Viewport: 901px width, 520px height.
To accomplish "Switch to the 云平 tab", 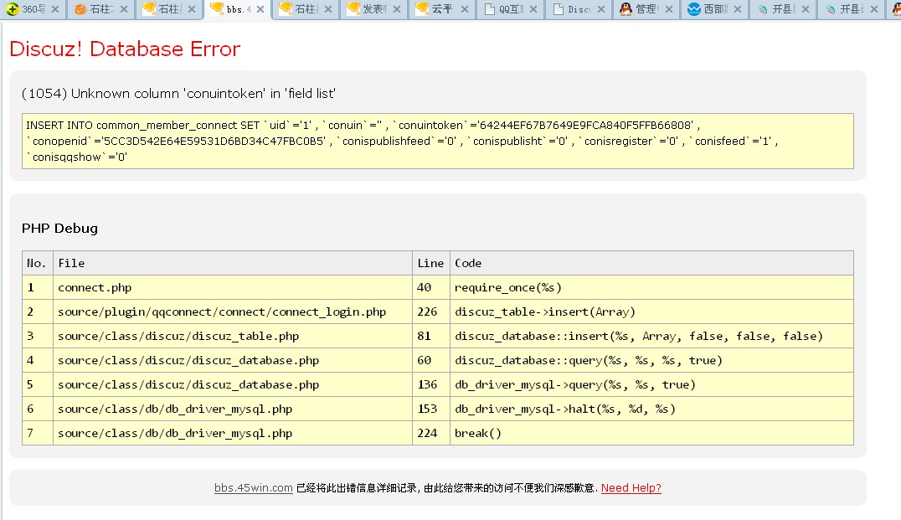I will [x=442, y=9].
